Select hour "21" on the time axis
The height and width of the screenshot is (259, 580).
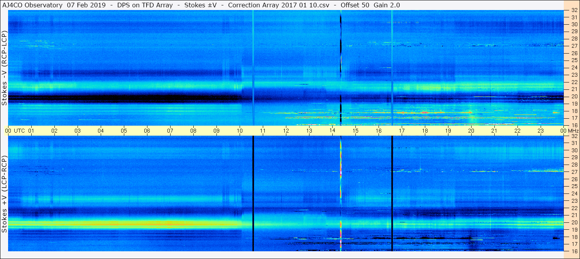click(x=494, y=131)
